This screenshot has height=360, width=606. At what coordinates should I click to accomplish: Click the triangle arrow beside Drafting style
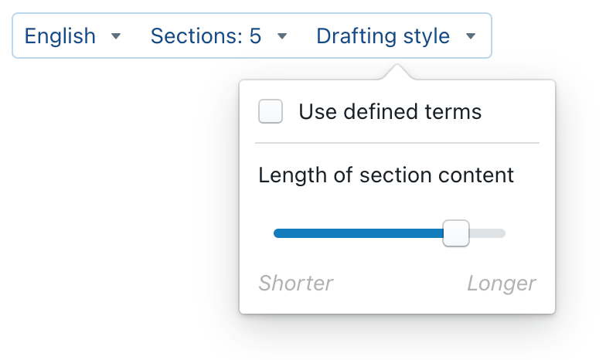(x=471, y=36)
